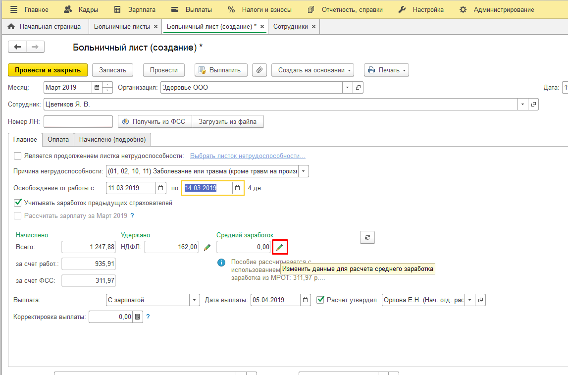Expand the Выплата dropdown С зарплатой
568x375 pixels.
click(195, 300)
